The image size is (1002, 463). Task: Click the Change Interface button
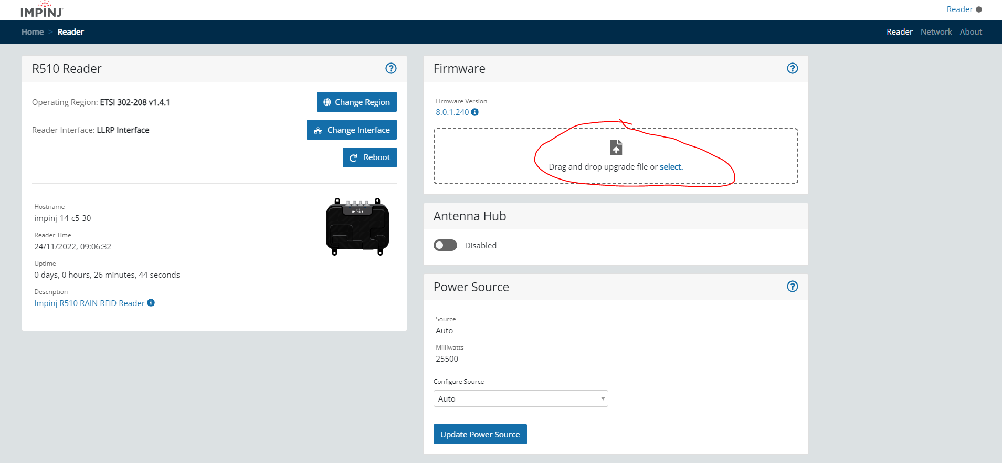[x=352, y=130]
